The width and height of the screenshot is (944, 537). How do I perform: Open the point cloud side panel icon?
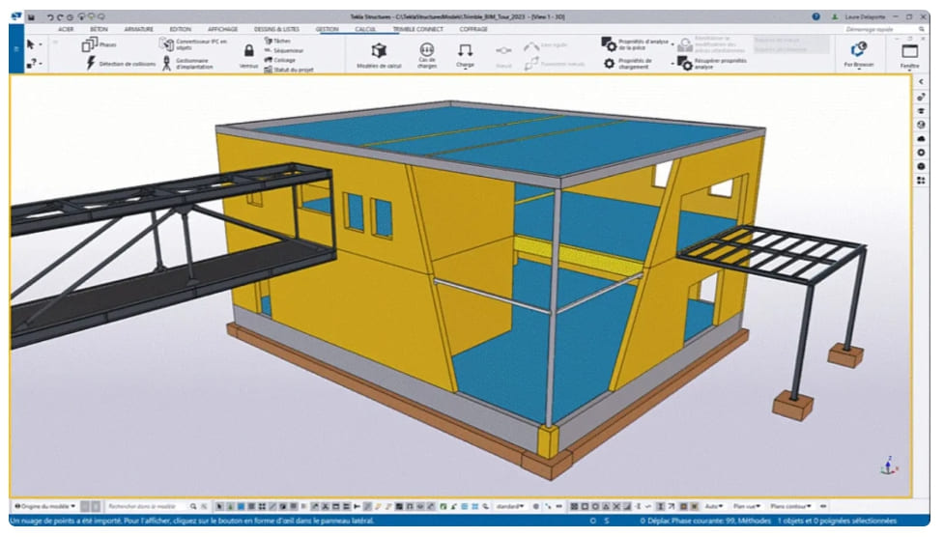[921, 138]
